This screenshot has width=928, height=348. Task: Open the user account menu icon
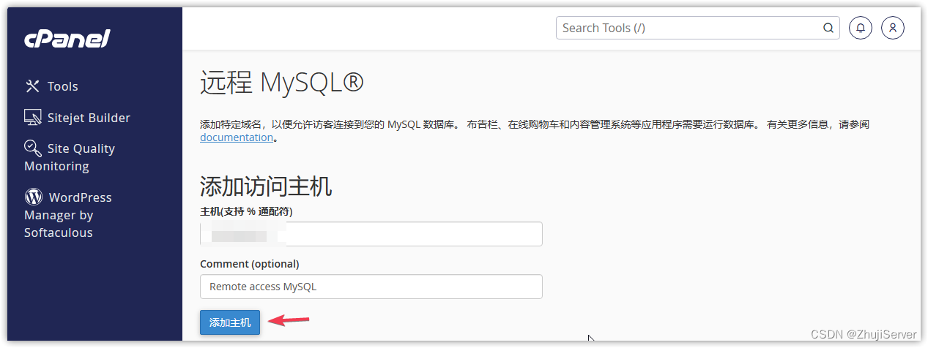pyautogui.click(x=893, y=28)
